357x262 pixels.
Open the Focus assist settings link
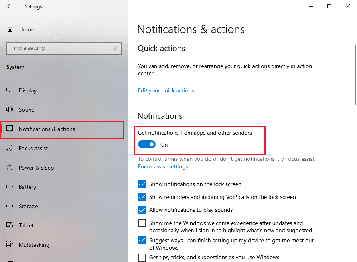coord(163,166)
